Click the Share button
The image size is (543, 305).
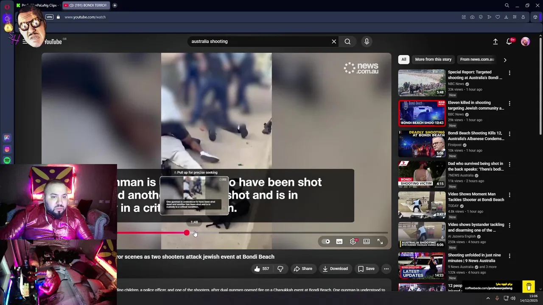coord(303,269)
